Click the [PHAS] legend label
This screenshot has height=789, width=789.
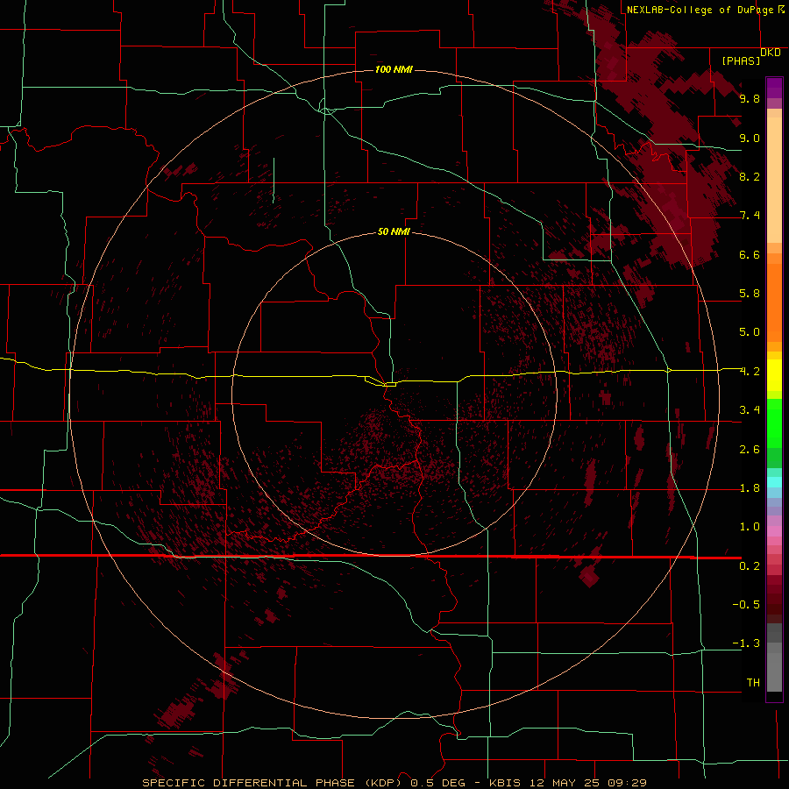[x=741, y=60]
